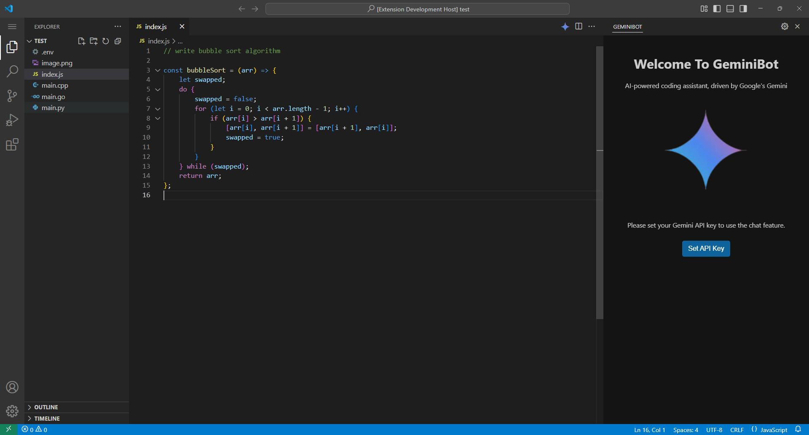Open Source Control view
809x435 pixels.
12,96
